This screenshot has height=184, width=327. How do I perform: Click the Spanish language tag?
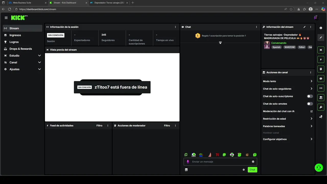[276, 47]
